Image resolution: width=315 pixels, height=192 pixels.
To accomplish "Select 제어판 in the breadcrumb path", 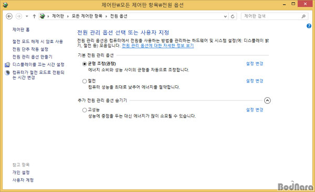I will pos(58,16).
